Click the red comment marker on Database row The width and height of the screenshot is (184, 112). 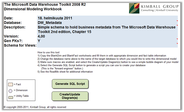pyautogui.click(x=177, y=21)
